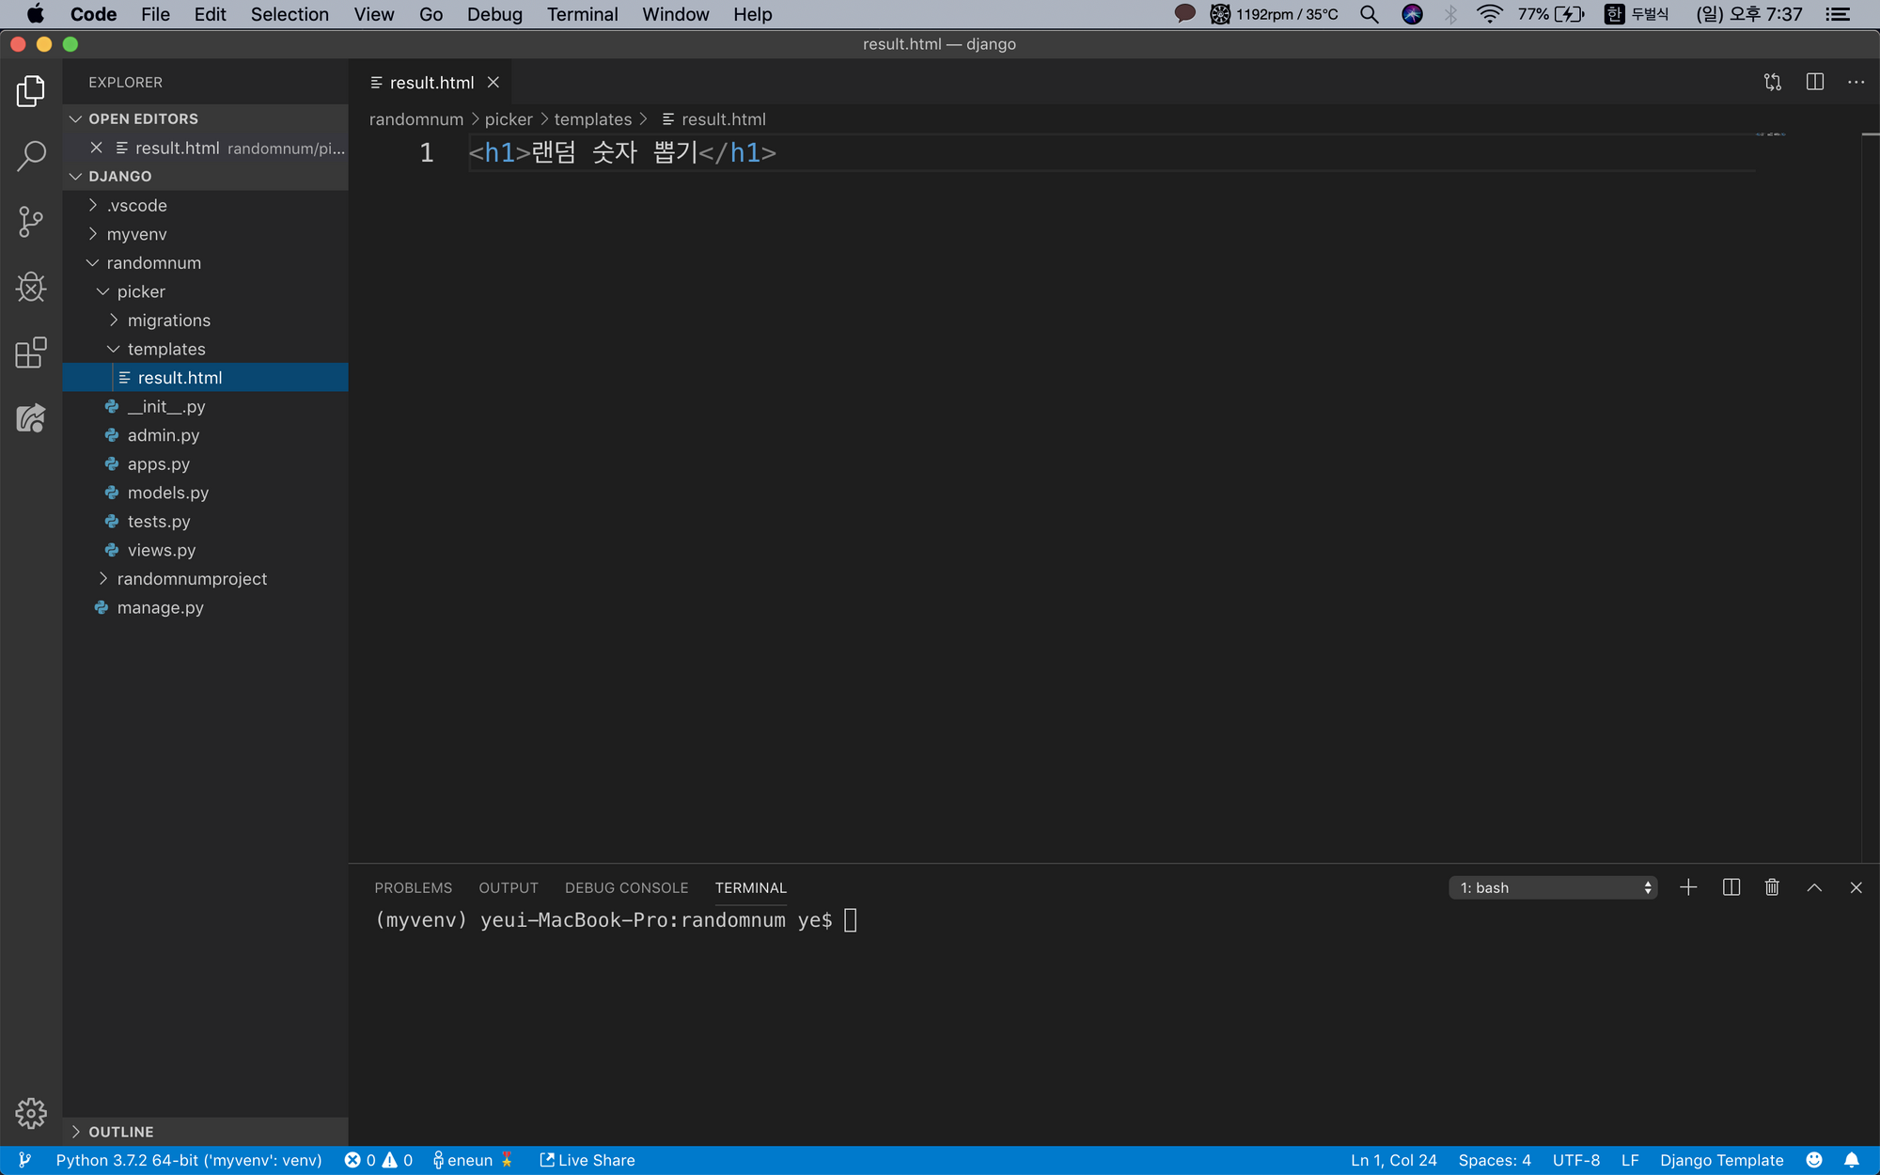The image size is (1880, 1175).
Task: Expand the OUTLINE section
Action: [120, 1132]
